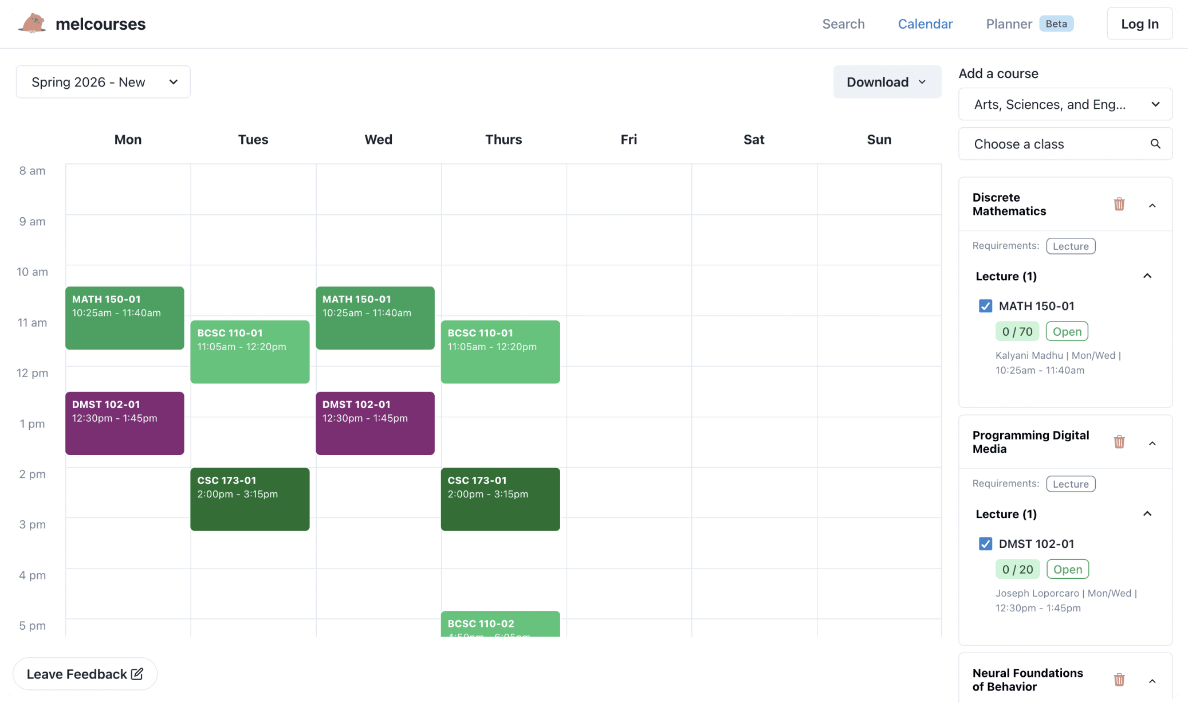Switch to the Calendar tab
This screenshot has height=706, width=1188.
click(925, 24)
